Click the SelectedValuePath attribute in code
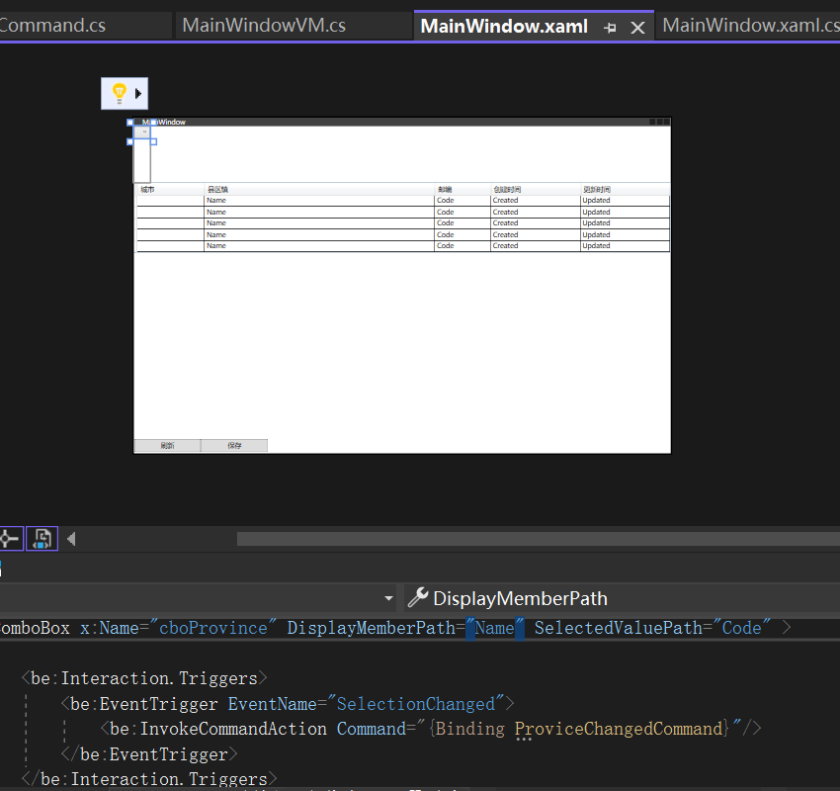The height and width of the screenshot is (791, 840). click(619, 628)
